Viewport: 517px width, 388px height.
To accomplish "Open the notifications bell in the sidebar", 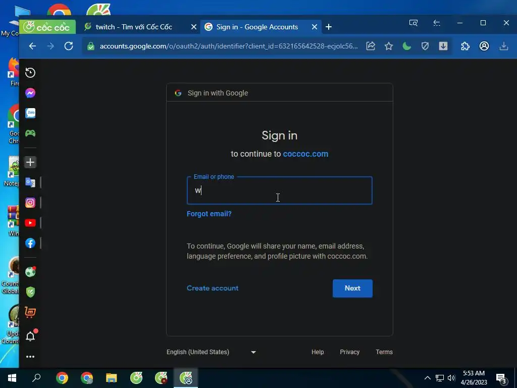I will pyautogui.click(x=30, y=336).
